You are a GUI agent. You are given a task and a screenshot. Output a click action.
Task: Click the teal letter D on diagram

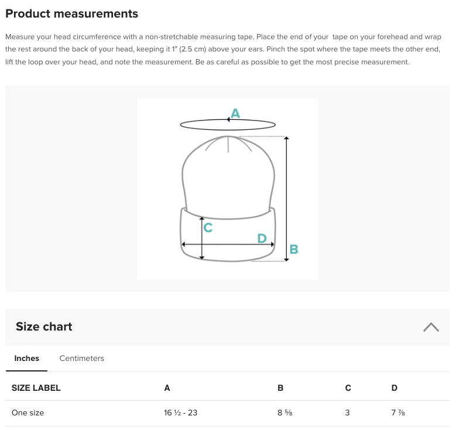pos(262,239)
